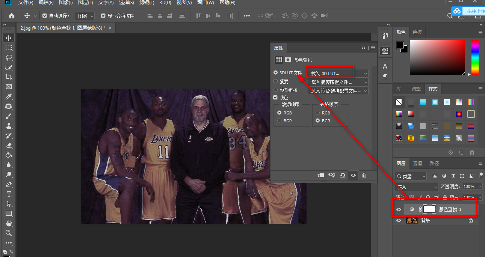Open the 图层 auto-select target dropdown

[85, 16]
